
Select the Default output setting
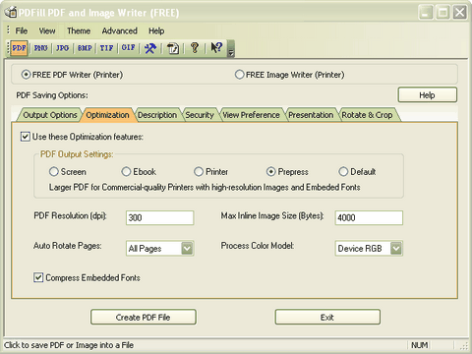[x=357, y=171]
